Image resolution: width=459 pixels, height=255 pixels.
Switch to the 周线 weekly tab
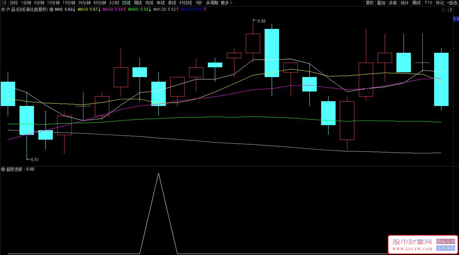(x=138, y=3)
